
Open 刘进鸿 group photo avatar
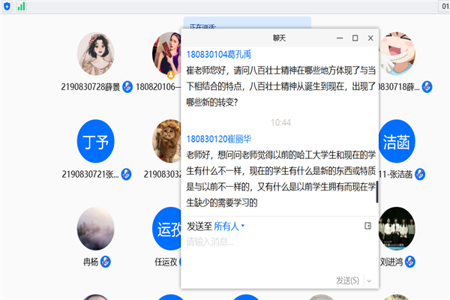[397, 229]
